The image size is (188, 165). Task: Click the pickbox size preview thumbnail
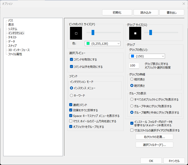(76, 33)
